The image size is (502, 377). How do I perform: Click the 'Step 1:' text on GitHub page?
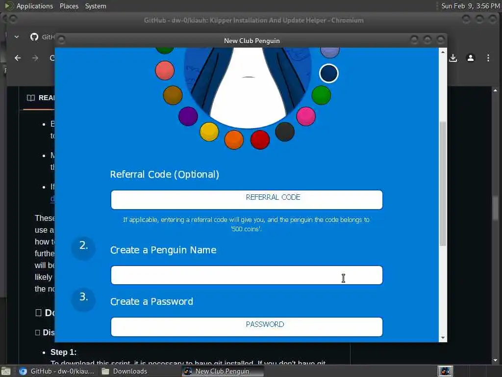coord(63,352)
